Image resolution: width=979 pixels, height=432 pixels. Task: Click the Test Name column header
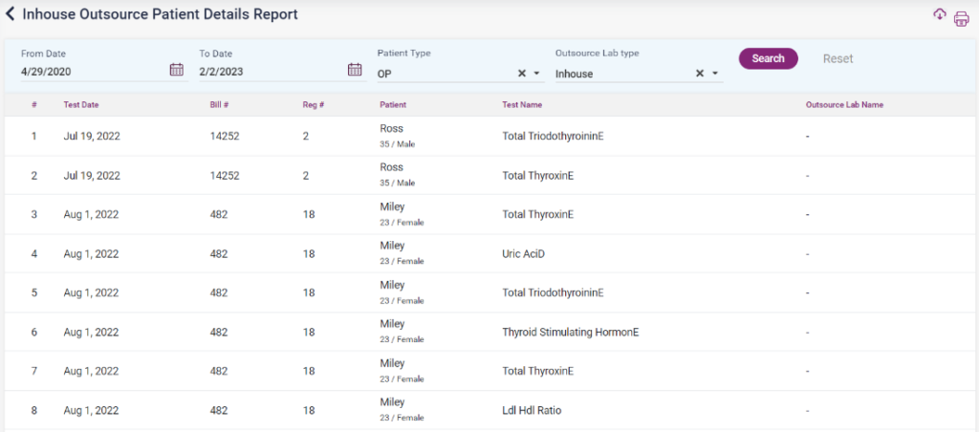522,105
